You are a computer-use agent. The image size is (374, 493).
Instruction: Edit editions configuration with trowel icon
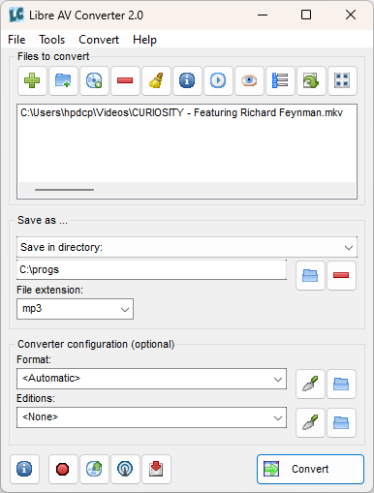[x=310, y=422]
